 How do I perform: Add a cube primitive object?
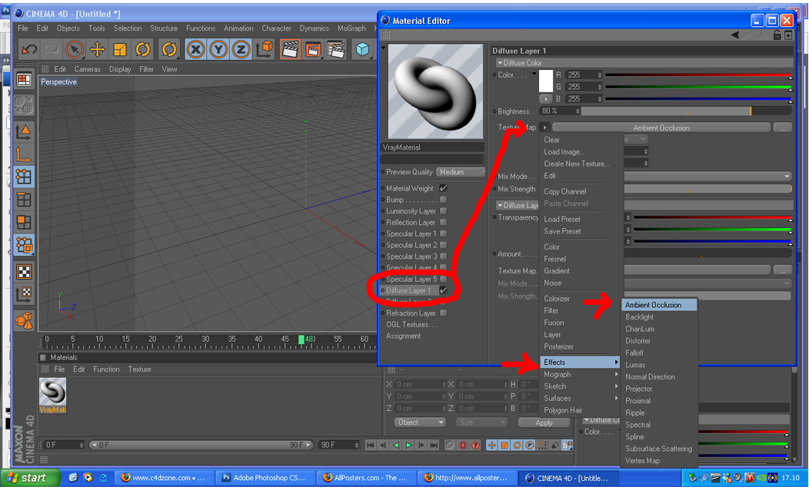click(x=363, y=49)
